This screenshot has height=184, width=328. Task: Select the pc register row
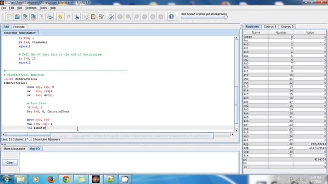click(285, 159)
